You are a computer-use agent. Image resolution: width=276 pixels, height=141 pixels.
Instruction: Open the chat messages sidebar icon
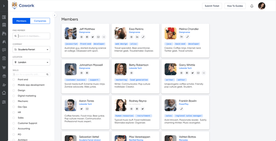(x=4, y=50)
